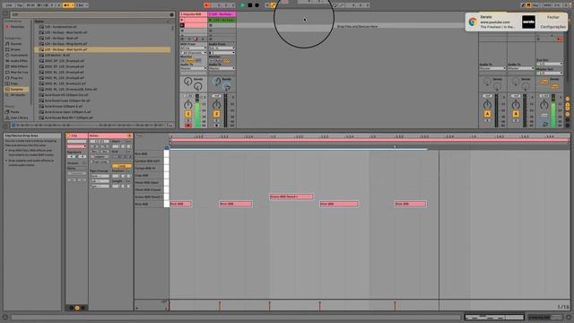Click the Clap 808 lane label

tap(142, 176)
